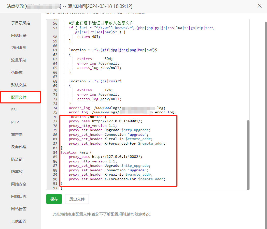267x229 pixels.
Task: Click line number 84 in gutter
Action: 55,152
